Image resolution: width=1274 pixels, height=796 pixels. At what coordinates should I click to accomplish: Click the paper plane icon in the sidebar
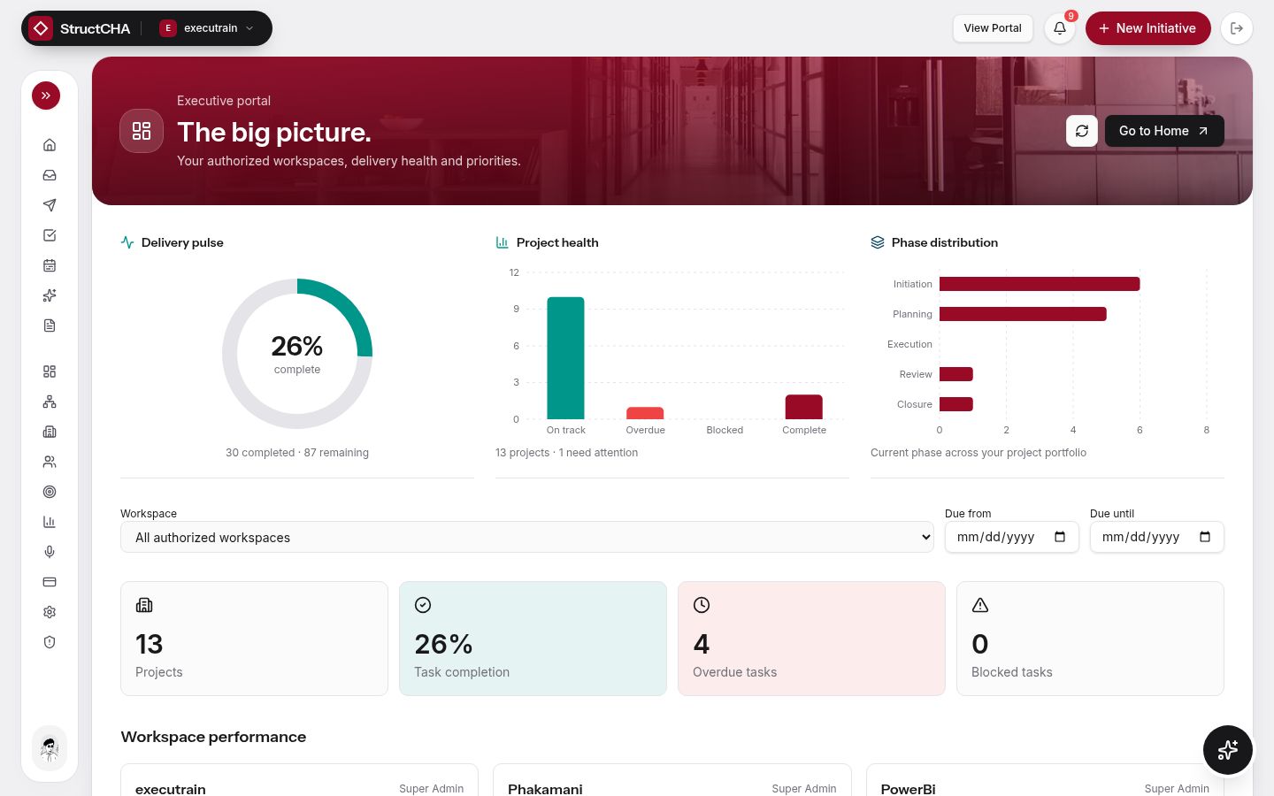50,205
